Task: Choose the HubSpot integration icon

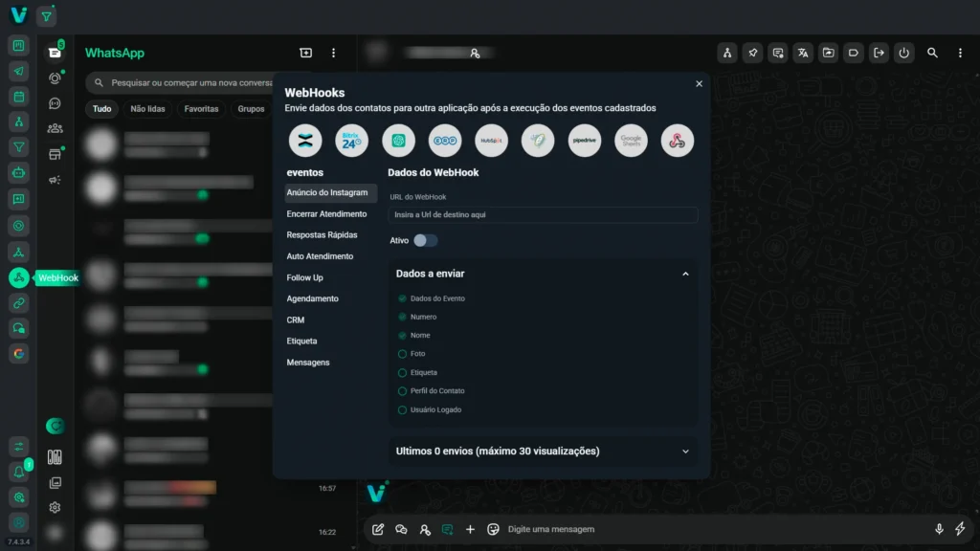Action: tap(491, 141)
